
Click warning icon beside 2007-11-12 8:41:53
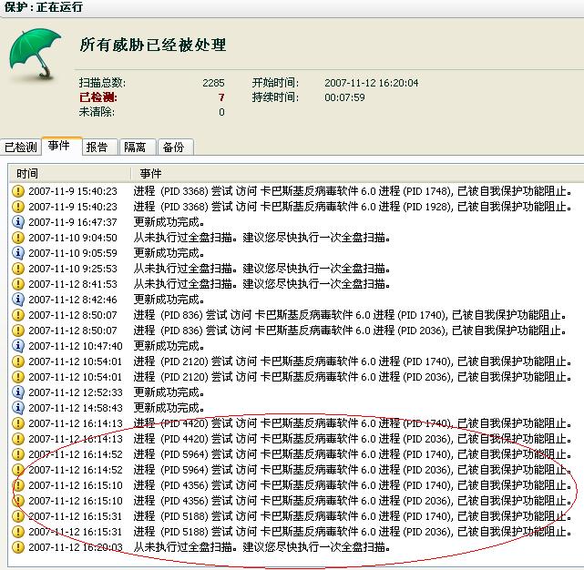point(18,284)
